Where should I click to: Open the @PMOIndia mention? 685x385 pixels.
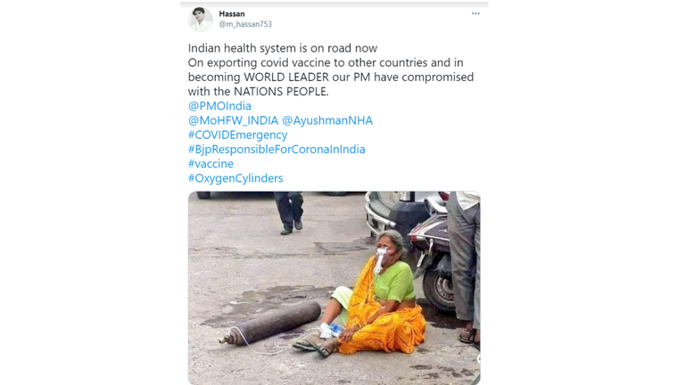click(x=219, y=106)
